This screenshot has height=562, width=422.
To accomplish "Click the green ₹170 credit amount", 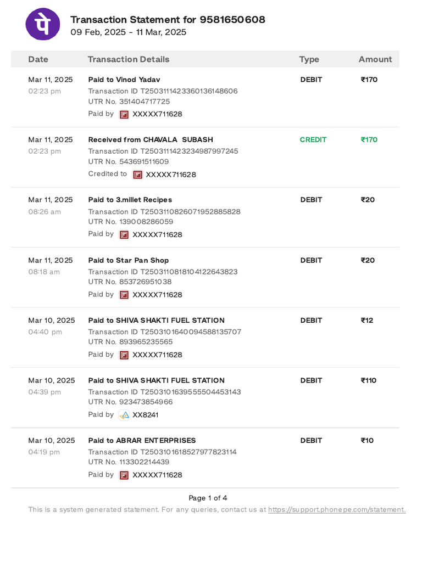I will click(x=369, y=139).
